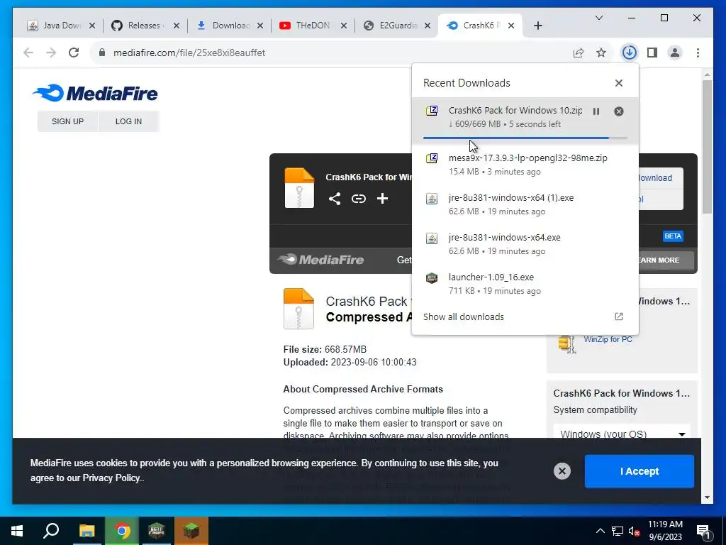Open a new browser tab

point(537,26)
